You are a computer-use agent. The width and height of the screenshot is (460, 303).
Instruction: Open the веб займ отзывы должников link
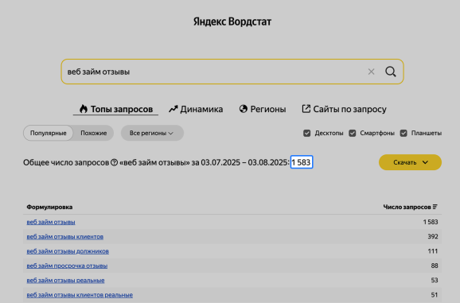click(x=68, y=251)
